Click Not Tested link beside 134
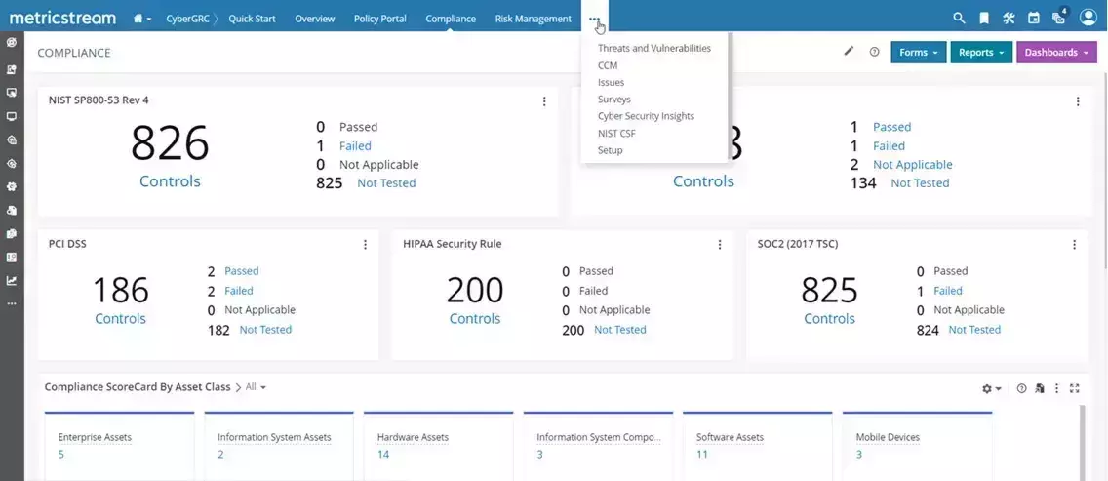 [x=920, y=182]
